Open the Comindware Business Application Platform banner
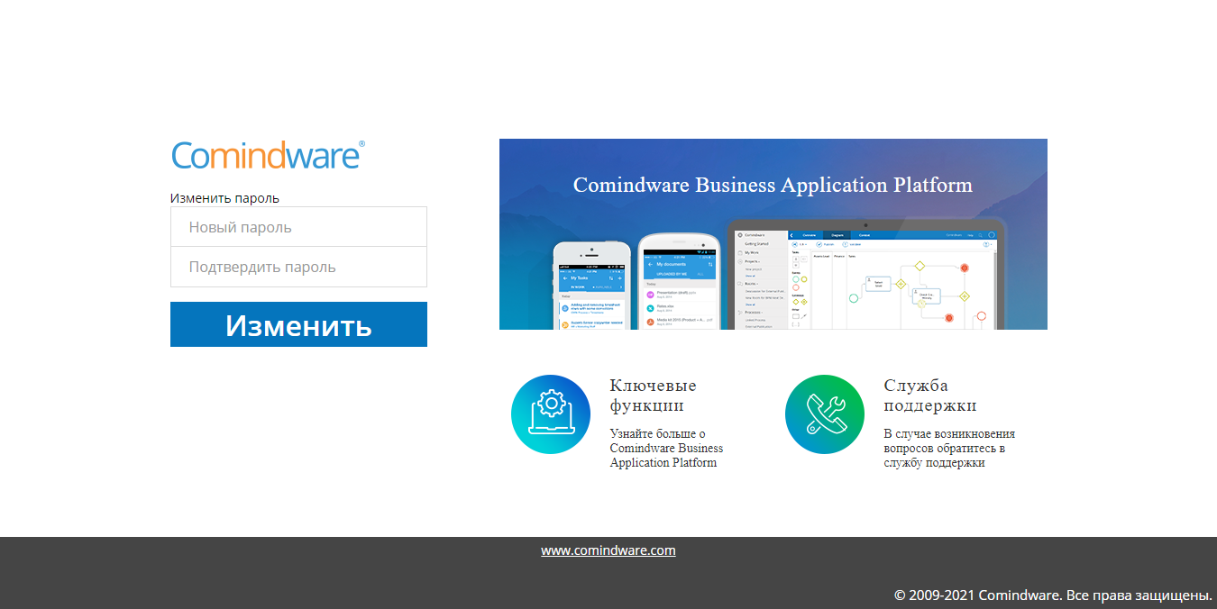 click(x=773, y=234)
